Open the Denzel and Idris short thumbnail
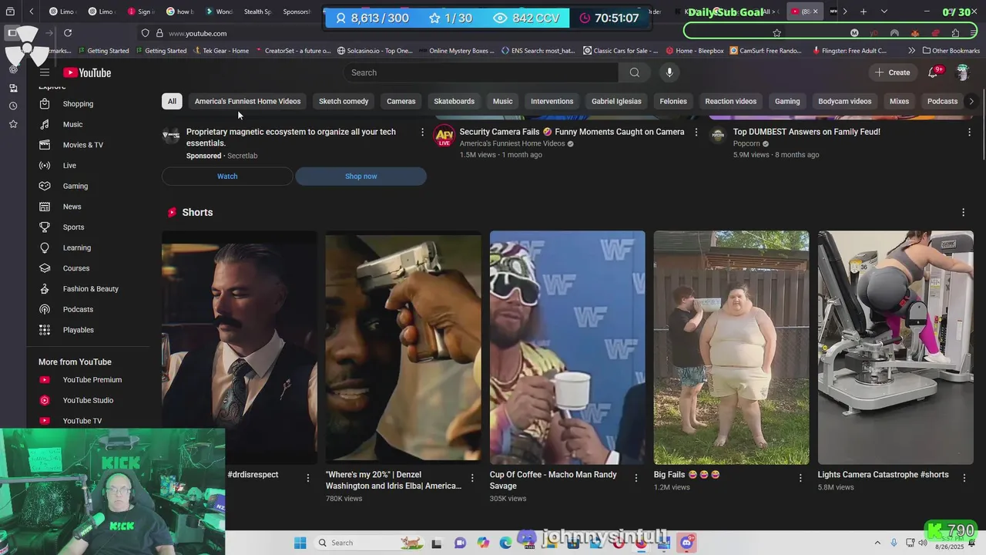The height and width of the screenshot is (555, 986). 403,348
